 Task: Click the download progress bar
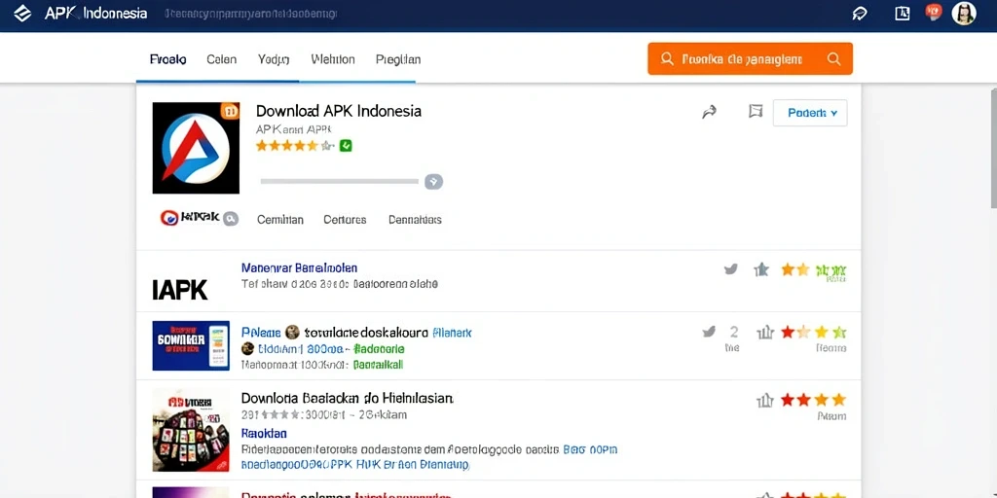coord(340,182)
